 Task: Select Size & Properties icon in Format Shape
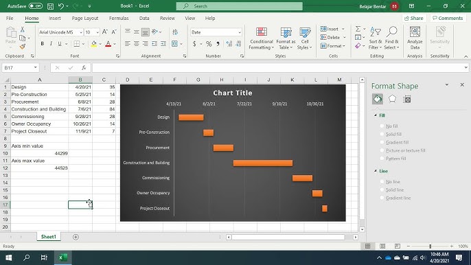click(x=407, y=99)
